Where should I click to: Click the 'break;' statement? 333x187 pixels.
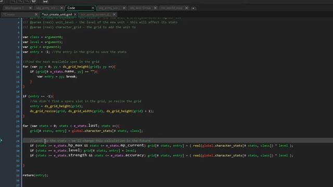(x=72, y=76)
